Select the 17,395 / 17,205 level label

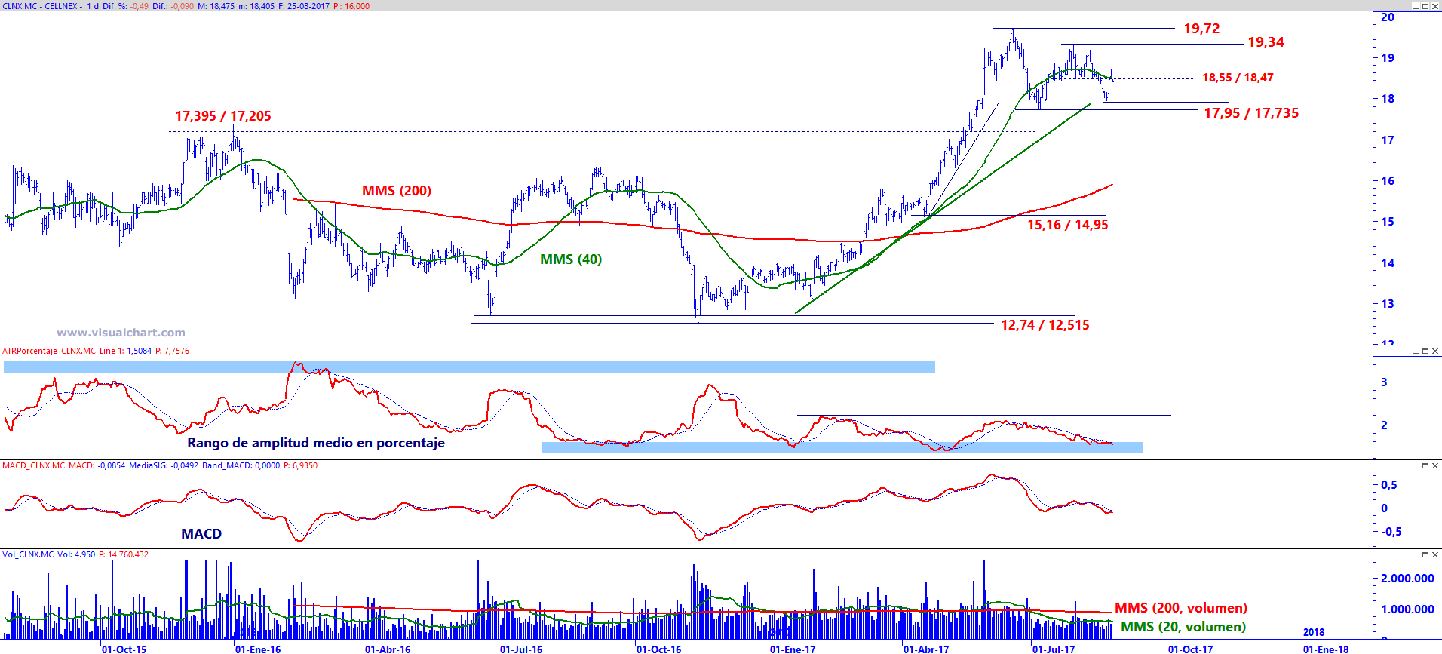click(223, 116)
